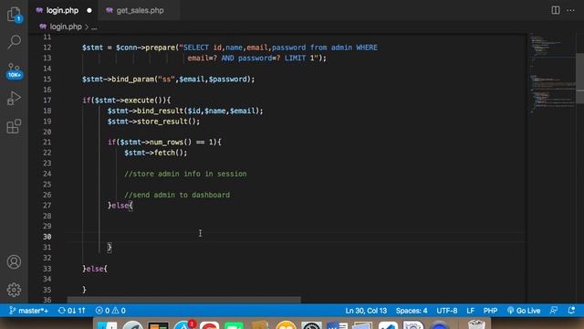
Task: Click the horizontal editor scrollbar
Action: pos(183,300)
